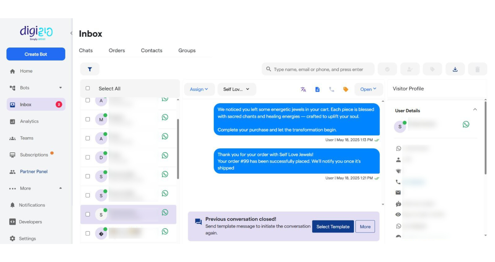Click the phone call icon in chat header

pyautogui.click(x=331, y=89)
